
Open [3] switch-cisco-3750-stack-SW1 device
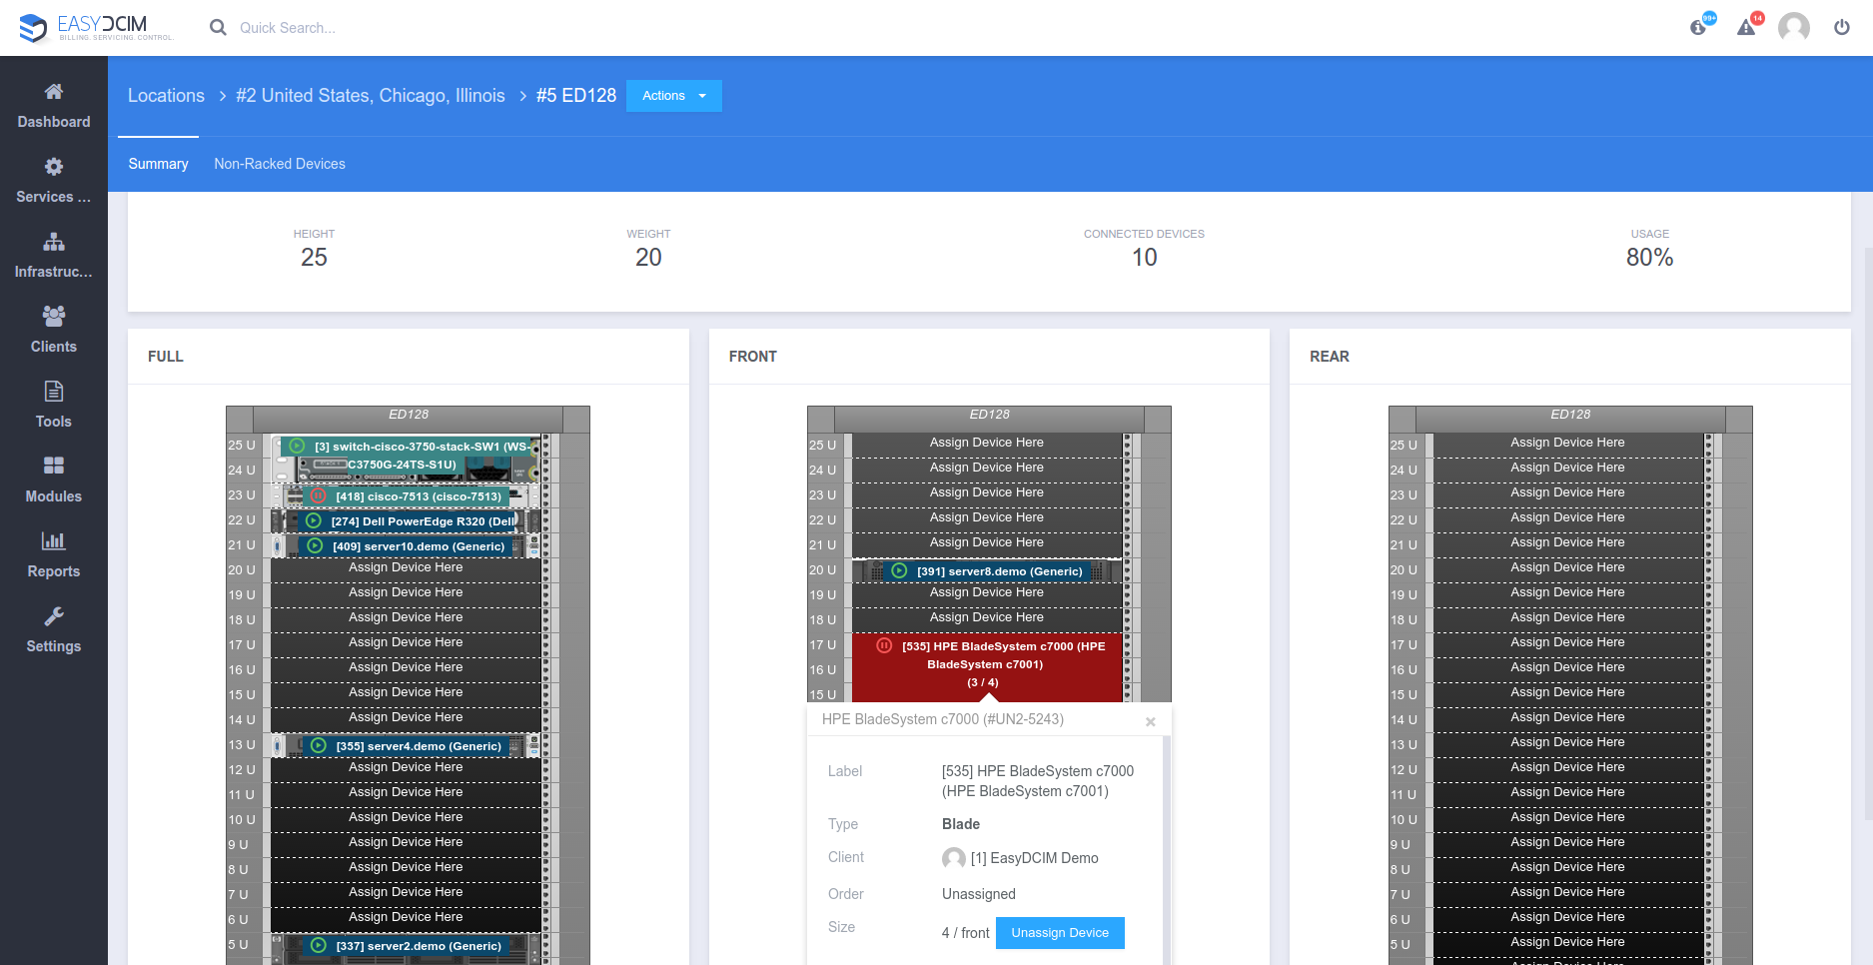pyautogui.click(x=405, y=458)
